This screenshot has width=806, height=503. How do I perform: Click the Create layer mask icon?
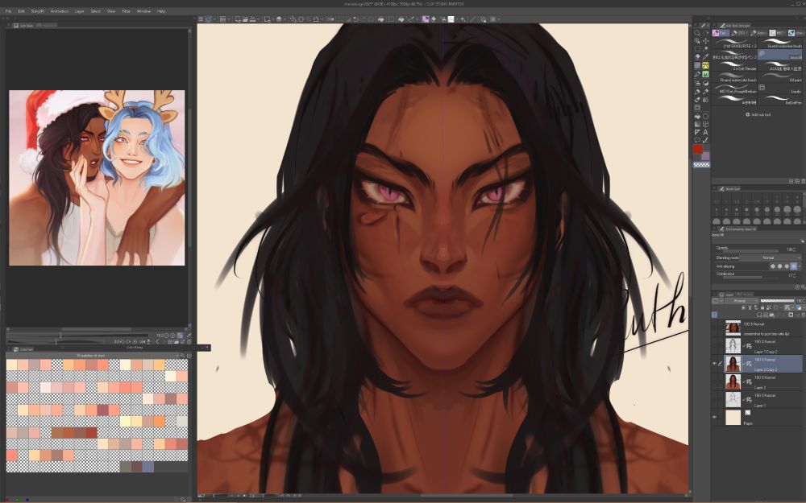click(x=791, y=315)
